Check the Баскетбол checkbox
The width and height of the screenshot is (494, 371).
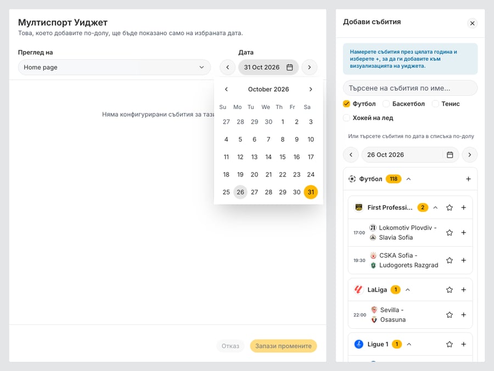386,104
